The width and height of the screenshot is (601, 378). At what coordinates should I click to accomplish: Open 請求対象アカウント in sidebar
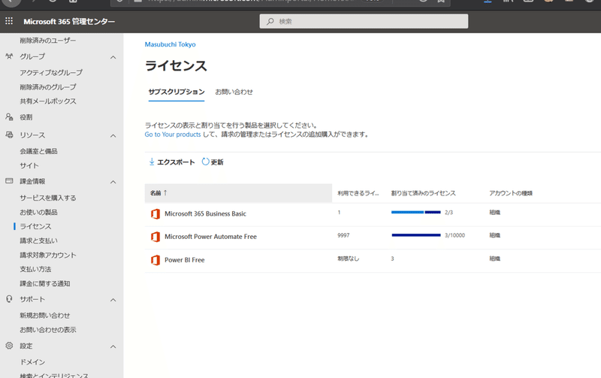click(48, 255)
